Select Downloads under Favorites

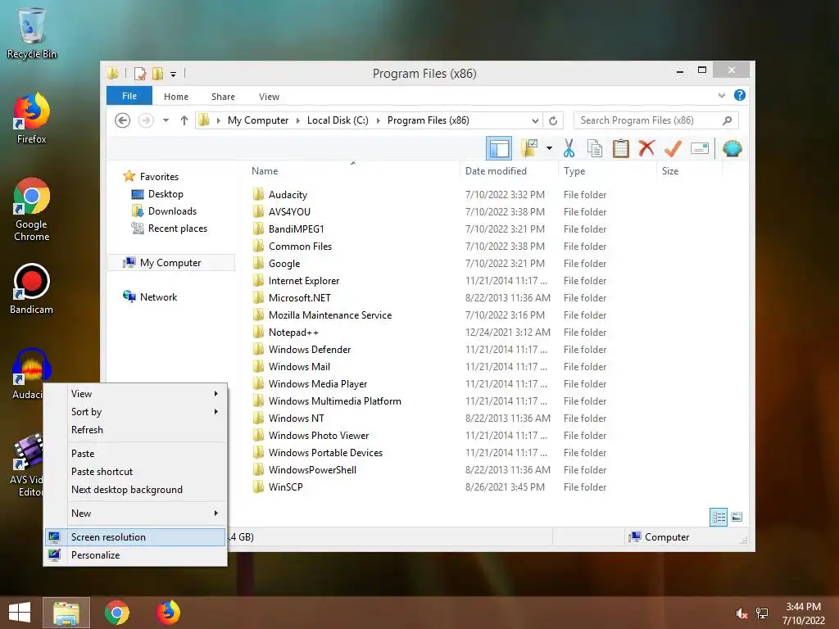[172, 210]
